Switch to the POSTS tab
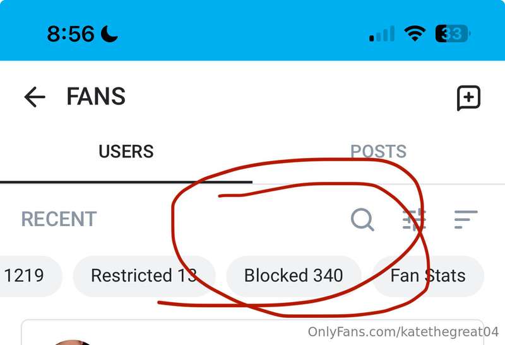This screenshot has height=345, width=505. (x=378, y=152)
